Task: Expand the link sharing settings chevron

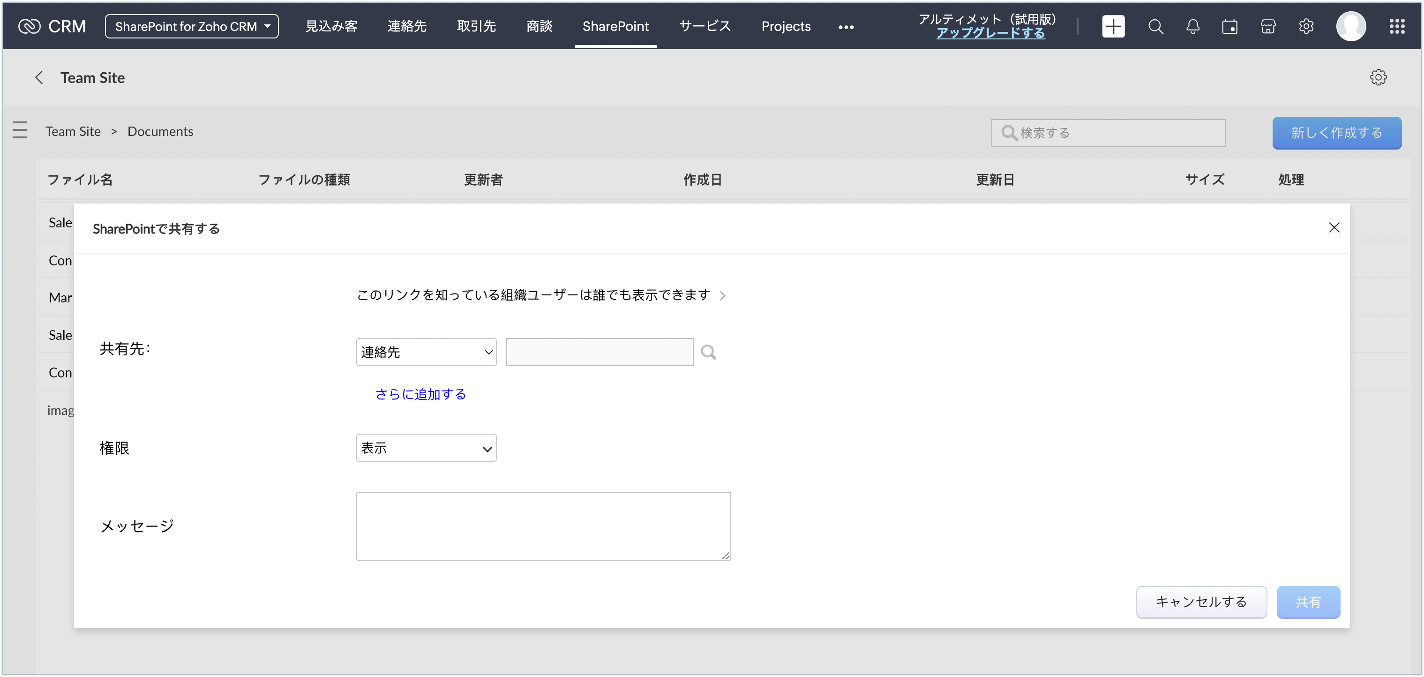Action: [722, 296]
